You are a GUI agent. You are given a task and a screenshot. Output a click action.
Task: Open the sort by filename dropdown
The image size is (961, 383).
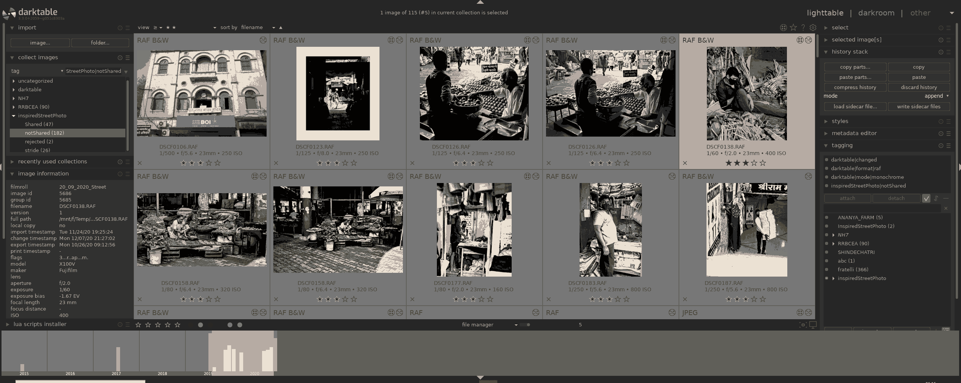[x=258, y=28]
